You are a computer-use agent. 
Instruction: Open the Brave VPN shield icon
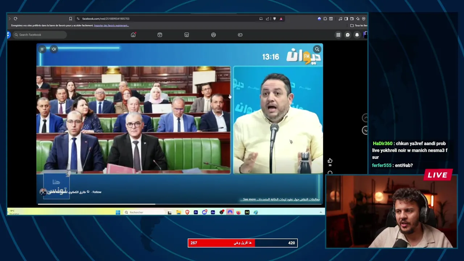[x=364, y=18]
